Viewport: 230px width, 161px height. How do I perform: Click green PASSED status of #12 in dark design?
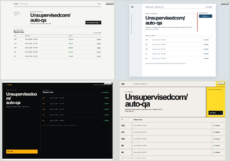[x=106, y=98]
